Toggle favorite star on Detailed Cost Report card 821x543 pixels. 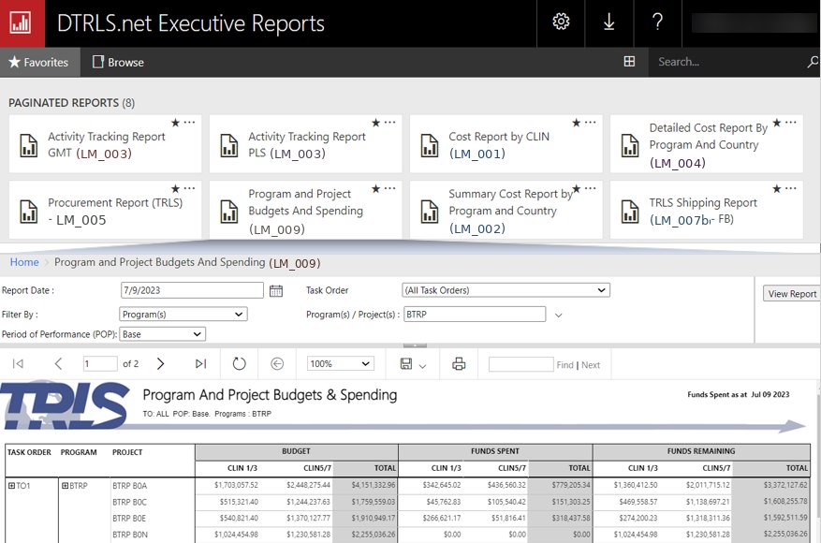(777, 123)
